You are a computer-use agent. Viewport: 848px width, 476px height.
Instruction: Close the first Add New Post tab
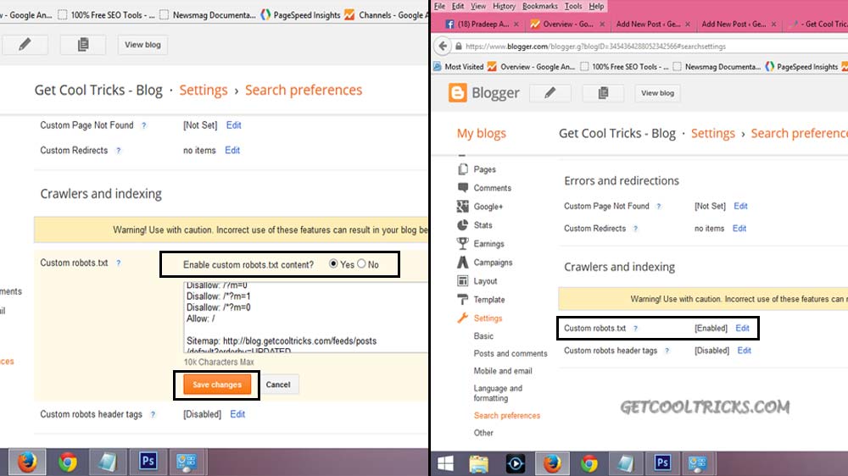688,25
